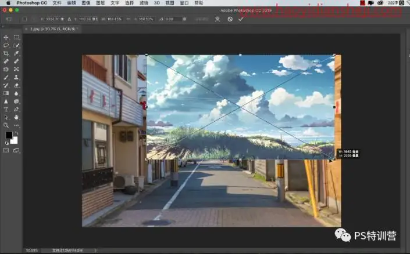Select the Patch tool
Screen dimensions: 410x254
coord(6,70)
